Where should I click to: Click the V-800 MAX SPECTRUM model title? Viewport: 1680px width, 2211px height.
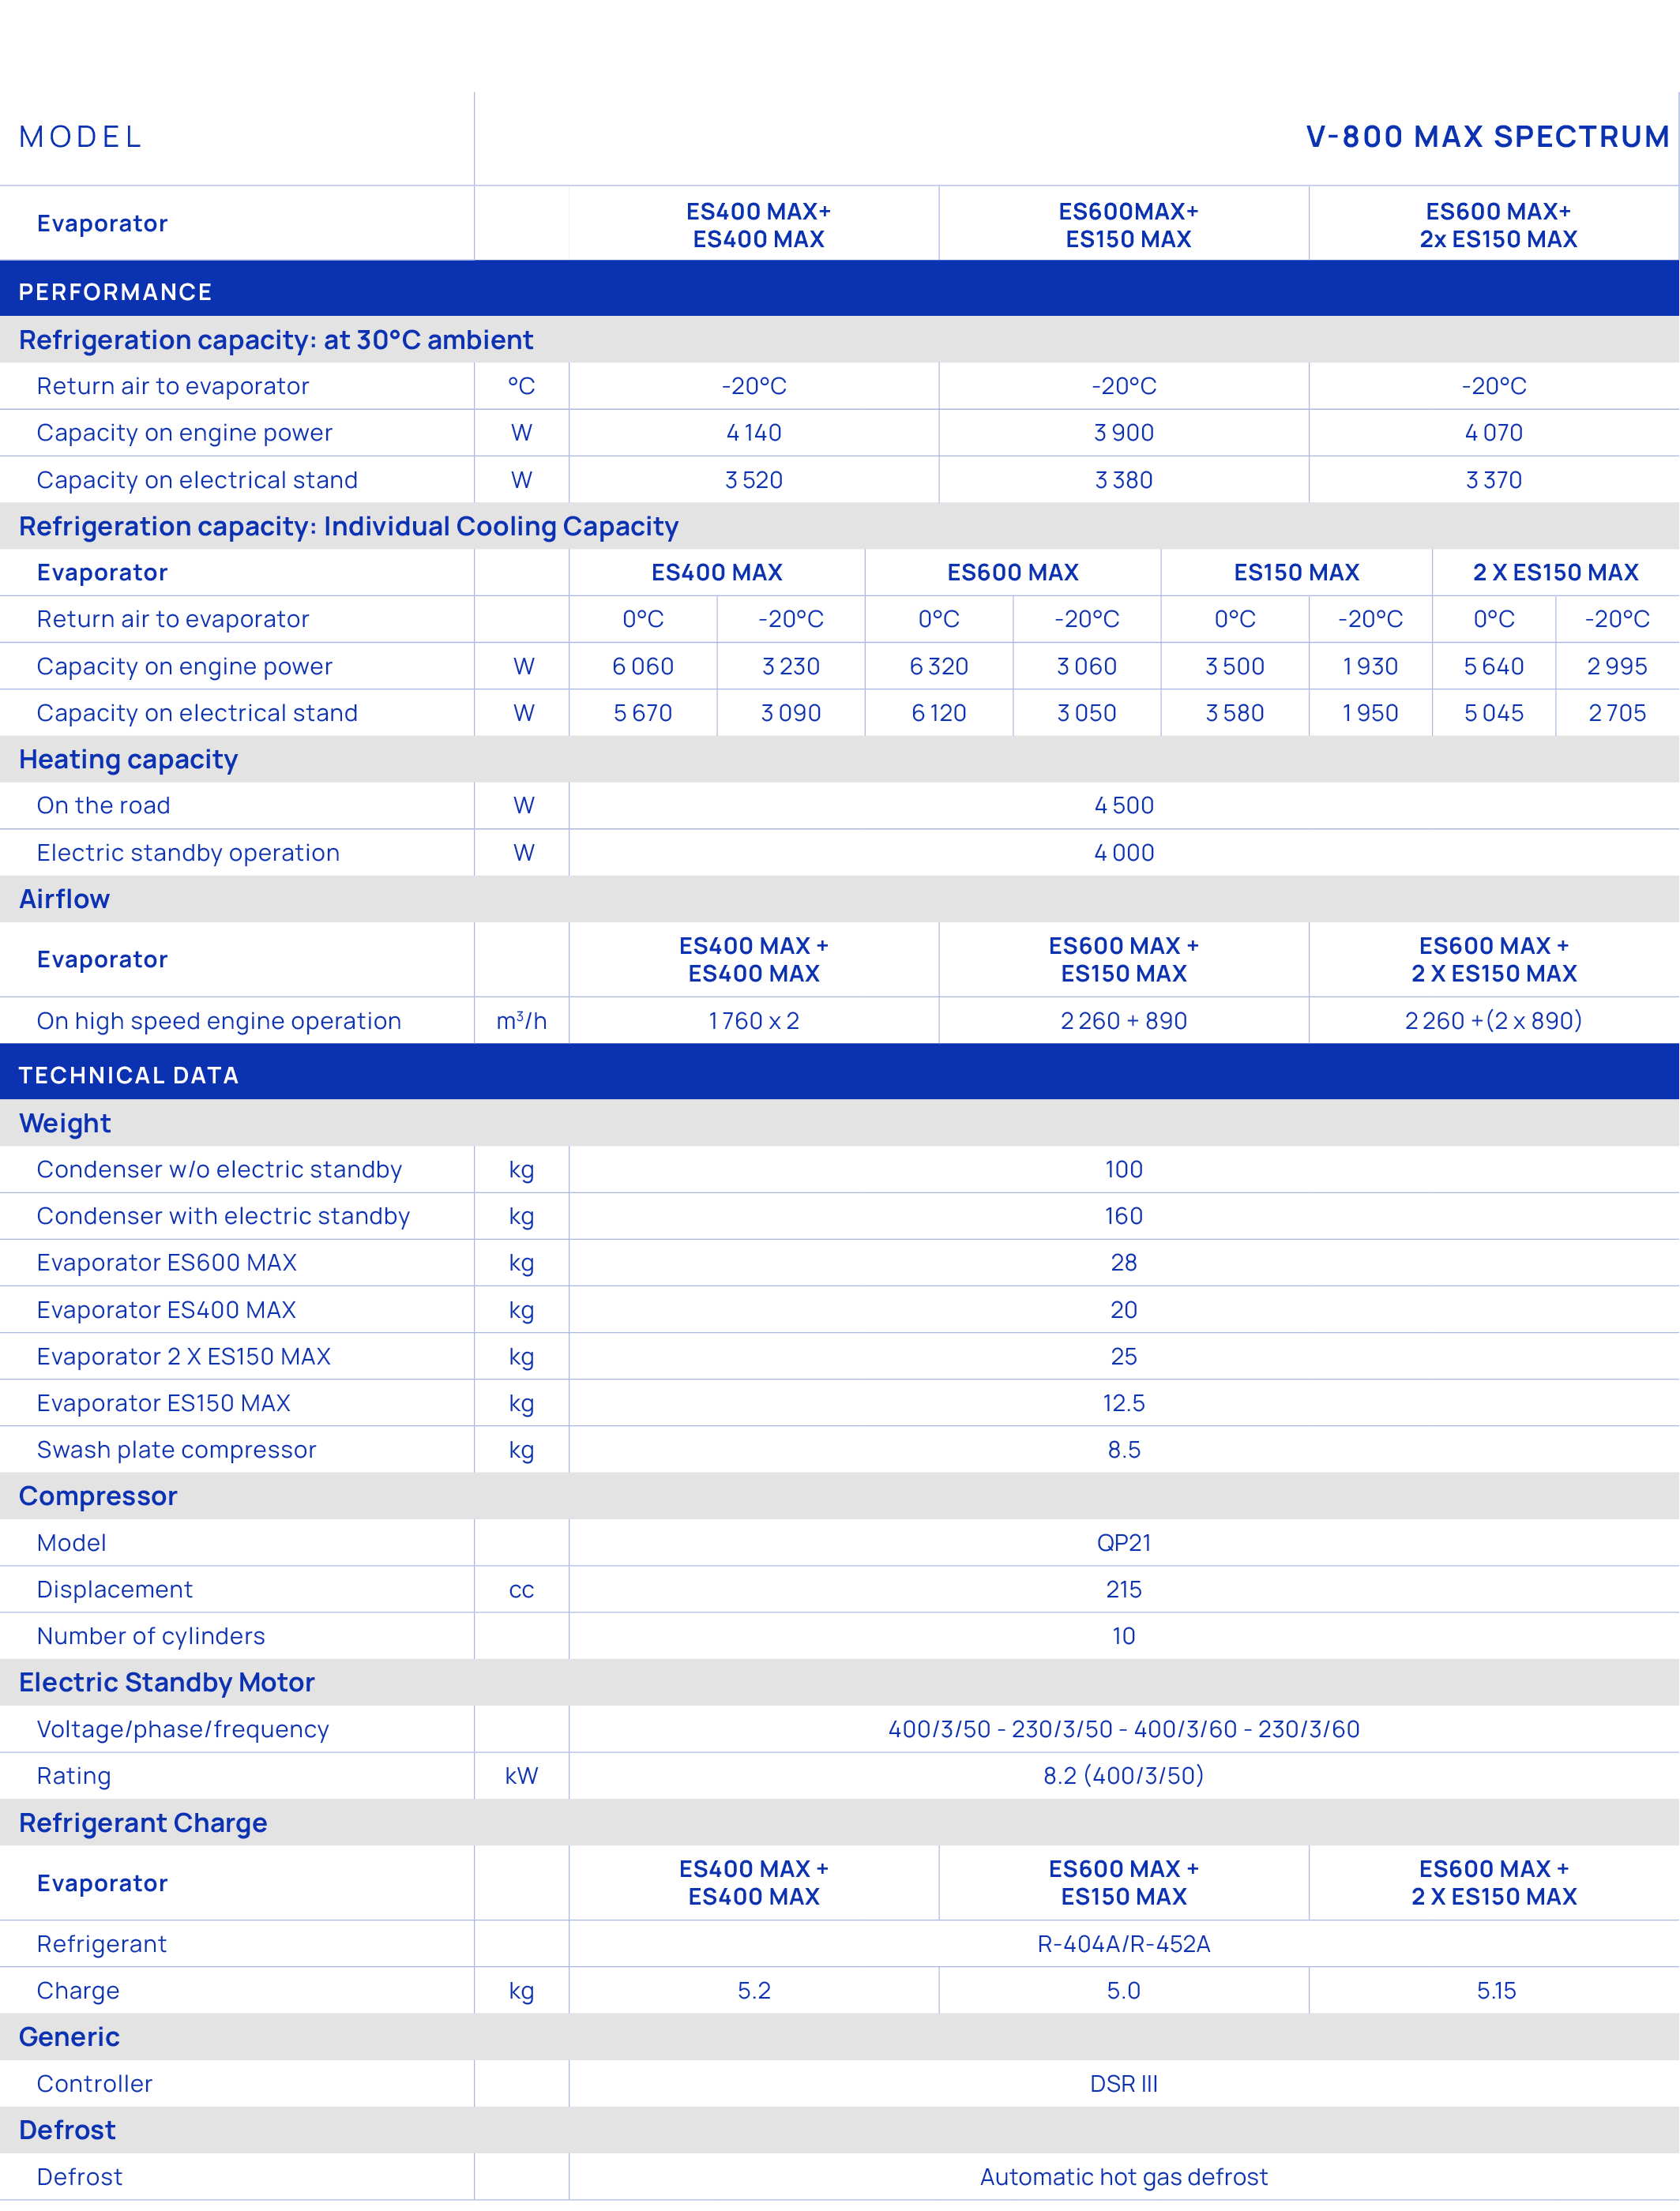coord(1487,137)
